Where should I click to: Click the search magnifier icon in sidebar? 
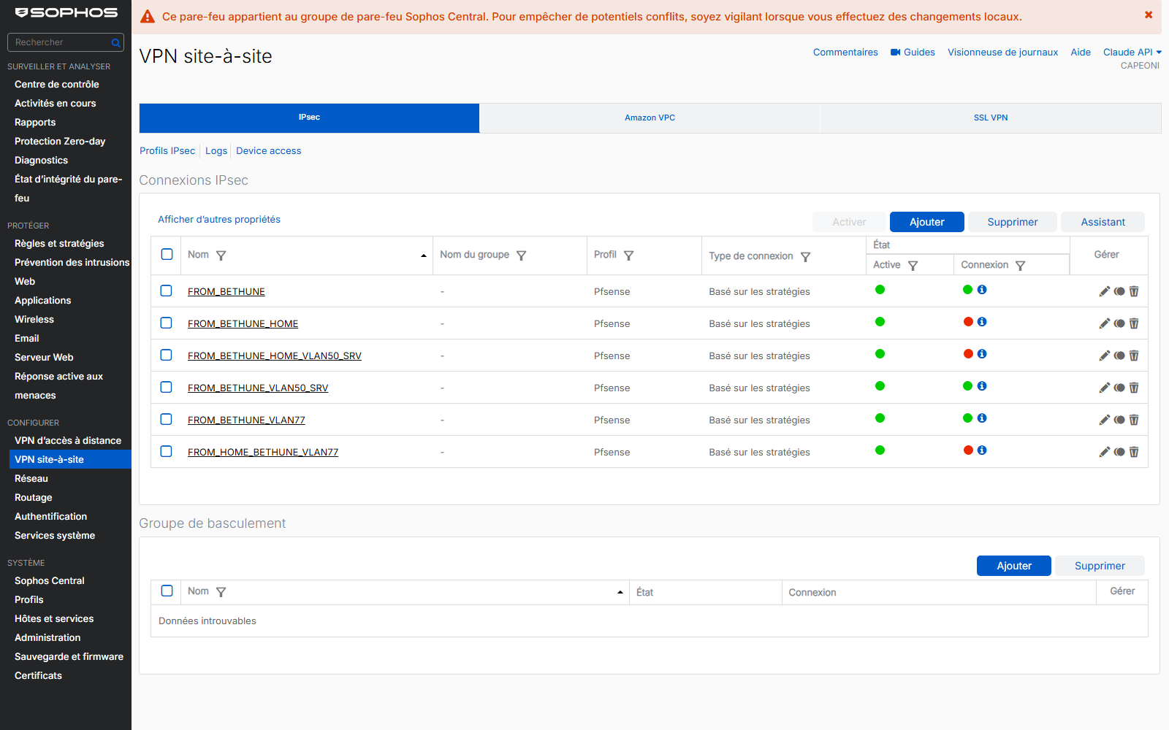point(115,43)
